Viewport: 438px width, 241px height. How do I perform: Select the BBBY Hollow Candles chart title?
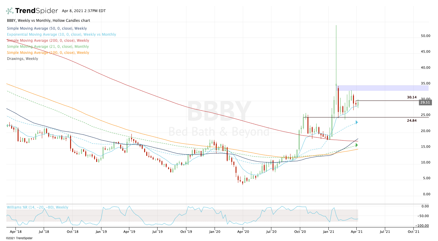click(48, 21)
